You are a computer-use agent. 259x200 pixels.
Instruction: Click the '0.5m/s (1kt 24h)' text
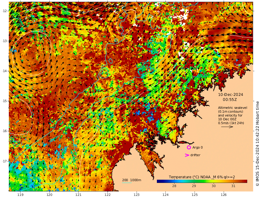pos(231,123)
